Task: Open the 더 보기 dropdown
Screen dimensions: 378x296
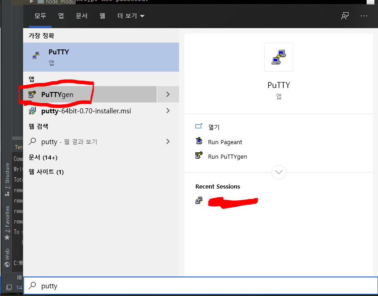Action: click(131, 16)
